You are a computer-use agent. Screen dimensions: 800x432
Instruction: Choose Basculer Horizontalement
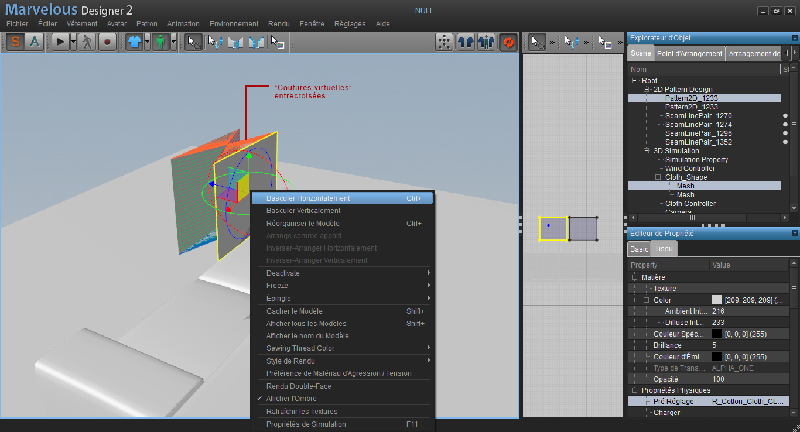pyautogui.click(x=343, y=198)
